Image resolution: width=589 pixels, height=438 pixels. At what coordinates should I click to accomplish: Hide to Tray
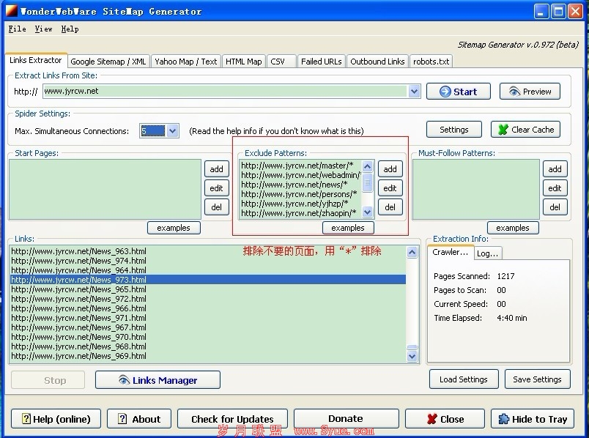click(x=533, y=419)
